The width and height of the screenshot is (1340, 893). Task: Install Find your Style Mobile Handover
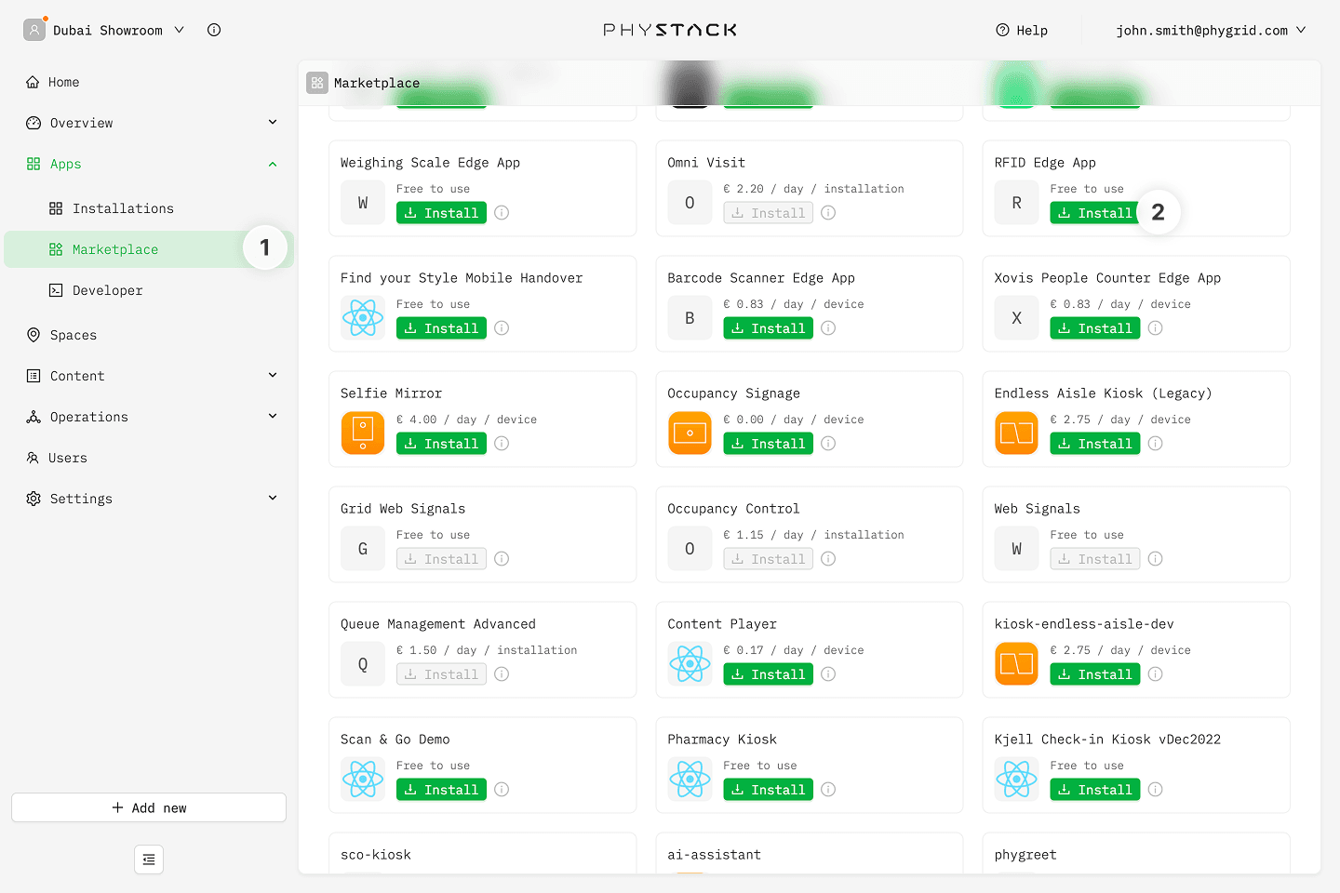click(x=441, y=328)
